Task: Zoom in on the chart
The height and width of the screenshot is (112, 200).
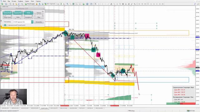Action: [67, 4]
